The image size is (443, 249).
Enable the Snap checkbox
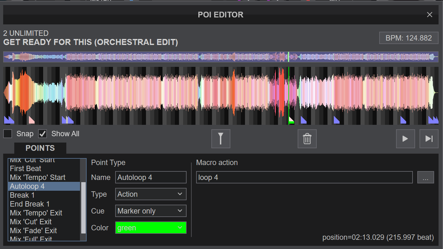[8, 134]
